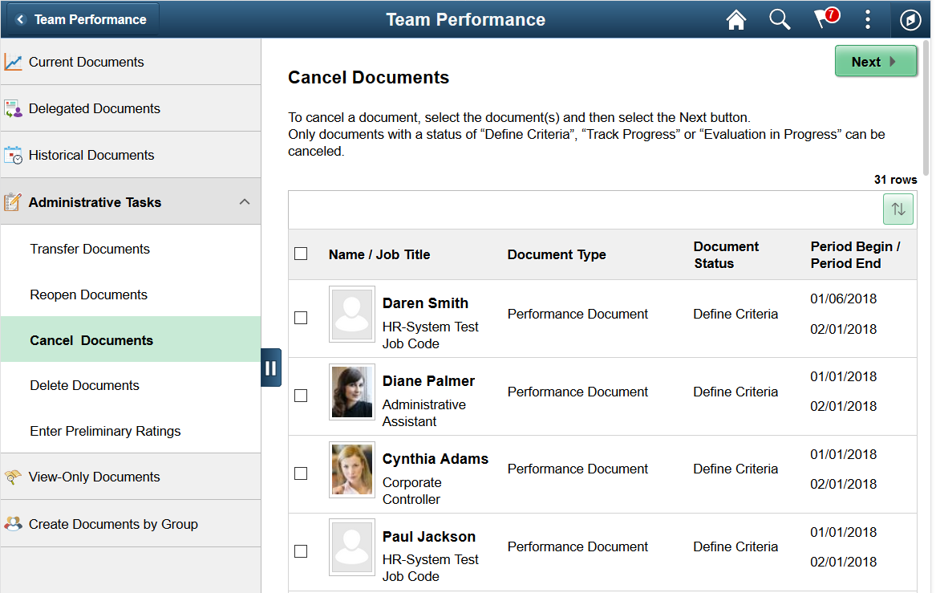Click the green Next button

(875, 62)
